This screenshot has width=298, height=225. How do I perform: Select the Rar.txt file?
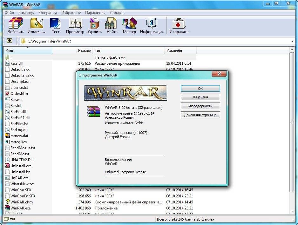(16, 106)
